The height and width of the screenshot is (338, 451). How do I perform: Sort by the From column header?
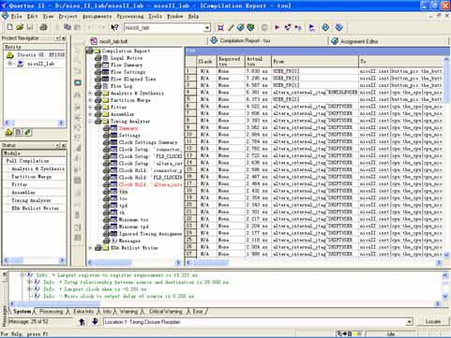click(x=315, y=61)
